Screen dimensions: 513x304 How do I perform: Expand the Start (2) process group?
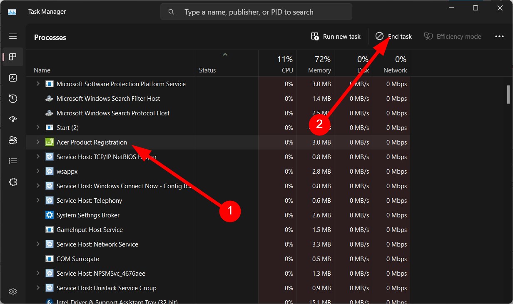[38, 127]
